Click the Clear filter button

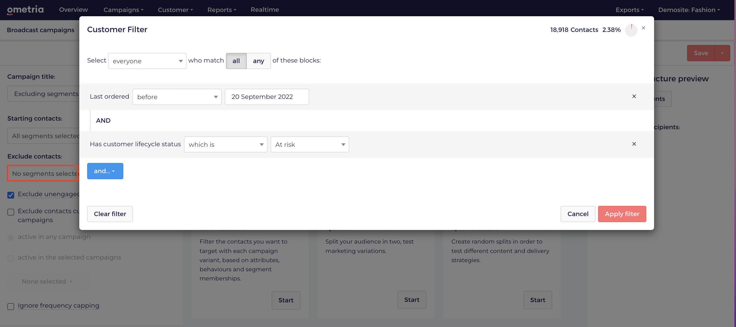coord(110,214)
